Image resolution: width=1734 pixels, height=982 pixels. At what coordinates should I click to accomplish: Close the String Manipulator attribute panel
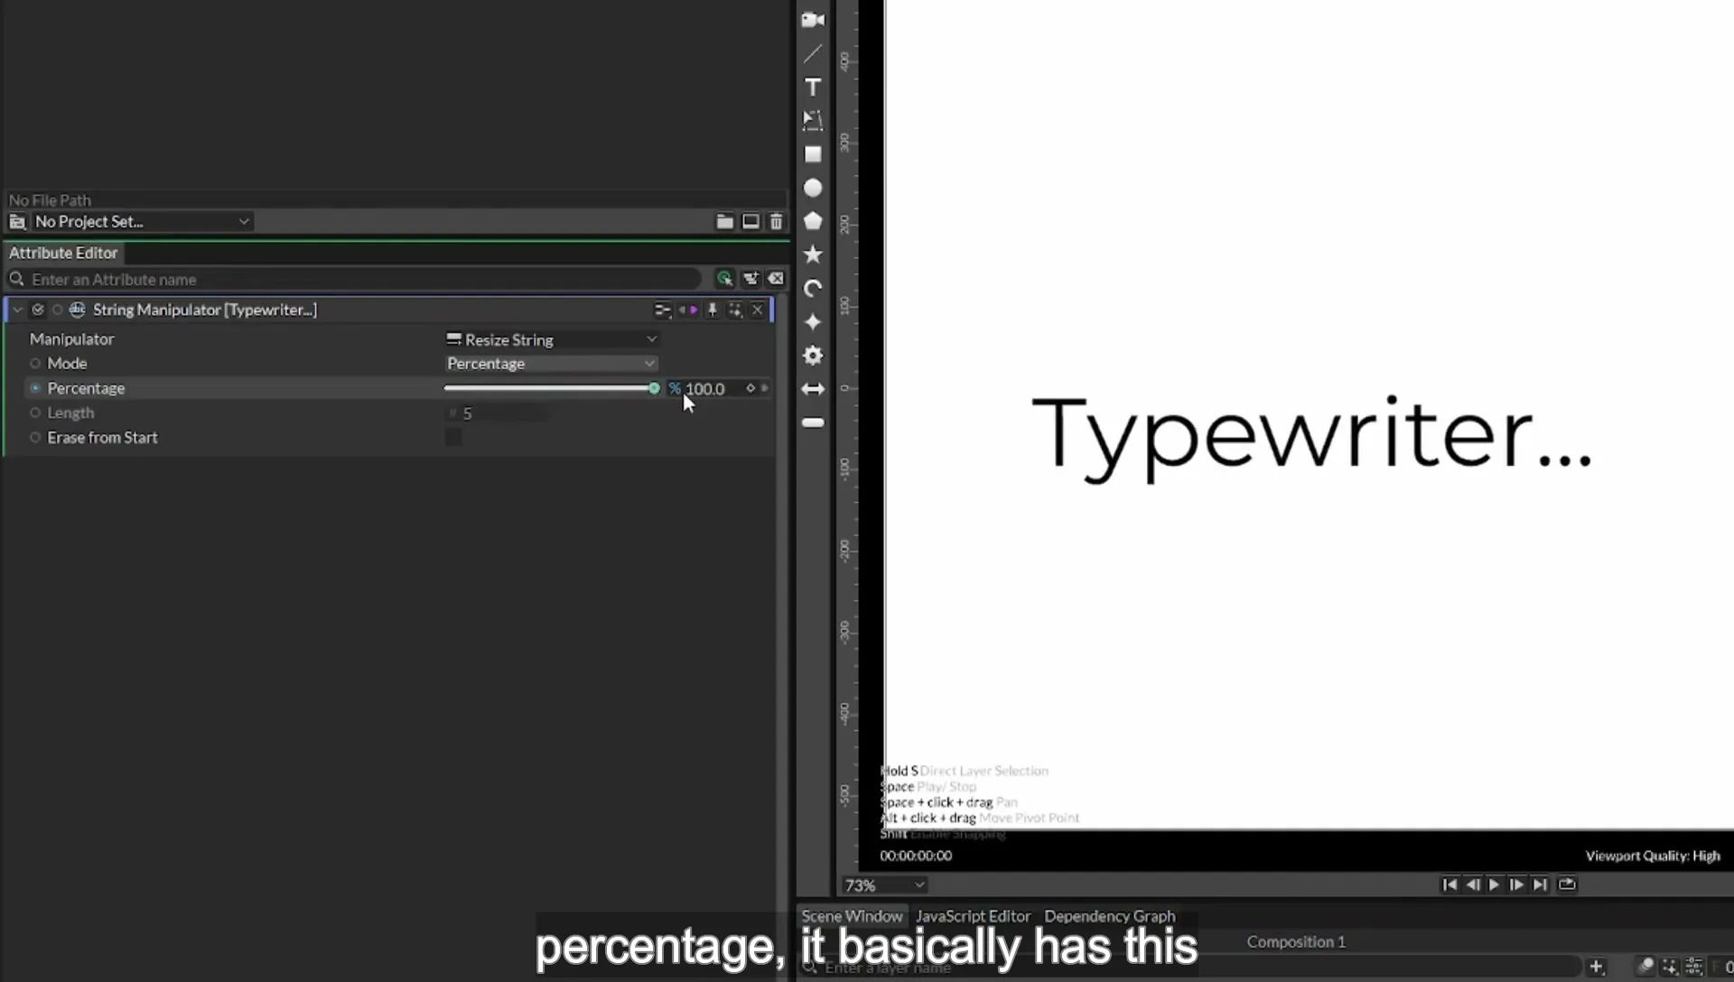757,310
